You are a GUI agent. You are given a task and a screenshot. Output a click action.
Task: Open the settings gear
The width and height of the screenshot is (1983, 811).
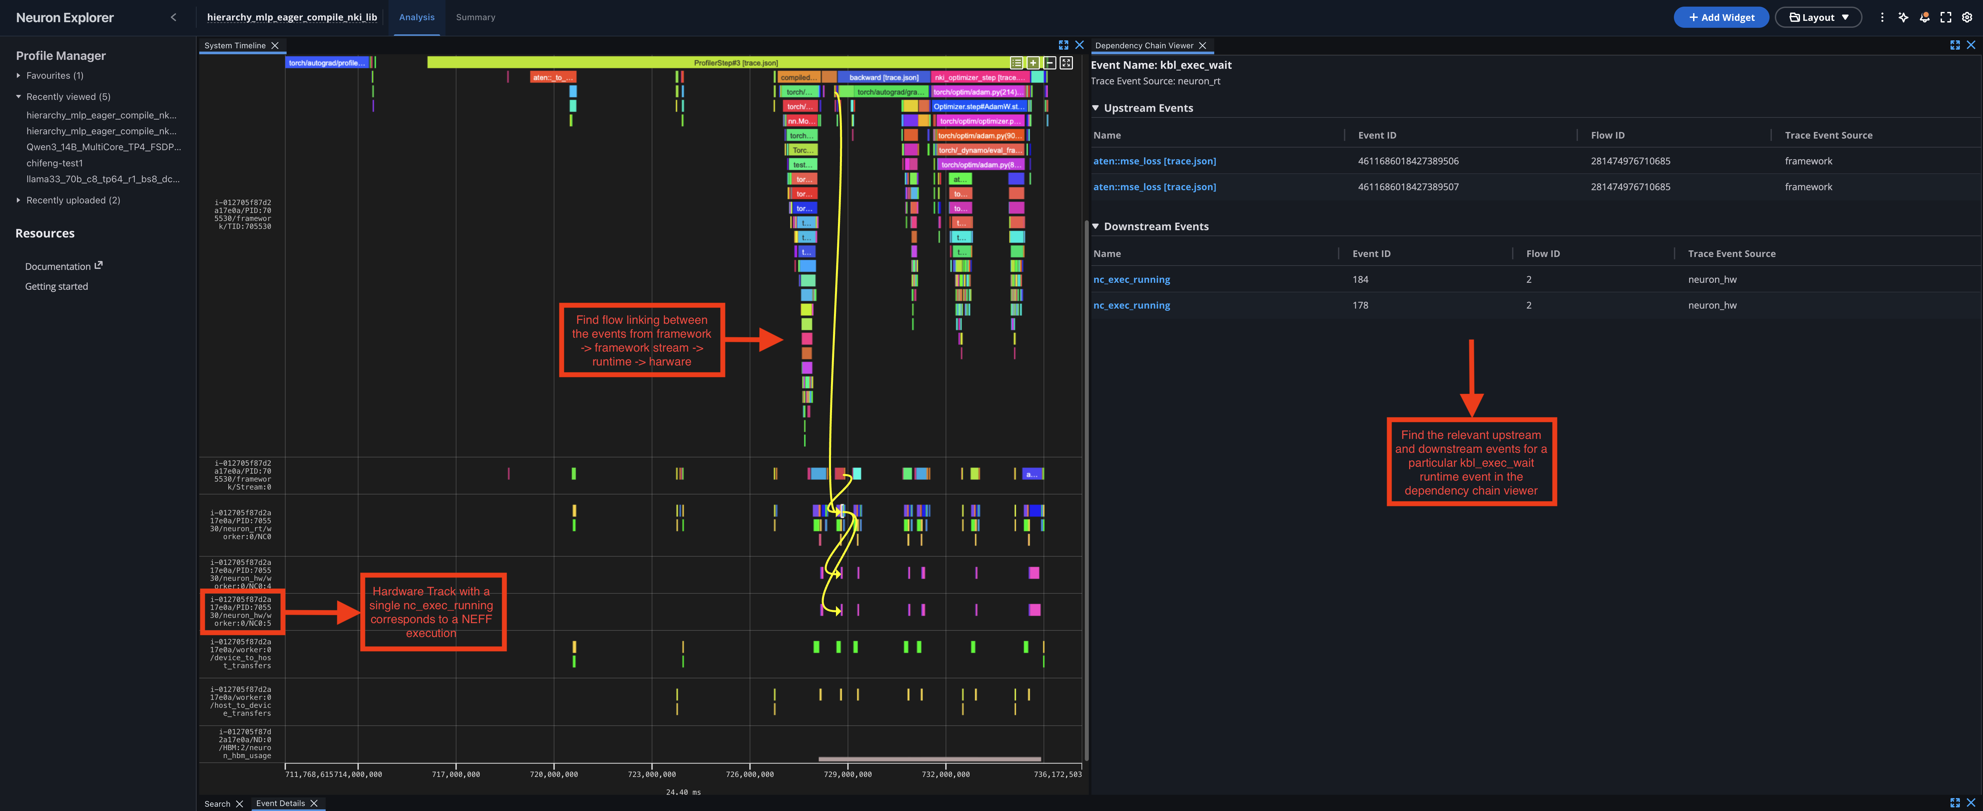pos(1967,17)
